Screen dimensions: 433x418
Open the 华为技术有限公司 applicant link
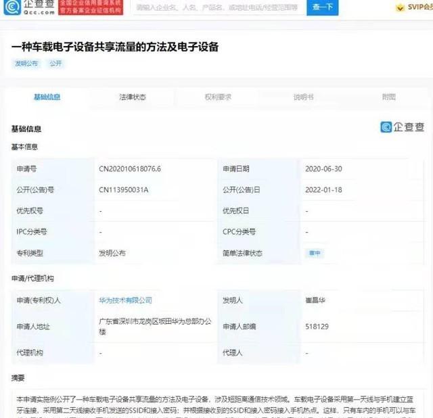[x=126, y=300]
